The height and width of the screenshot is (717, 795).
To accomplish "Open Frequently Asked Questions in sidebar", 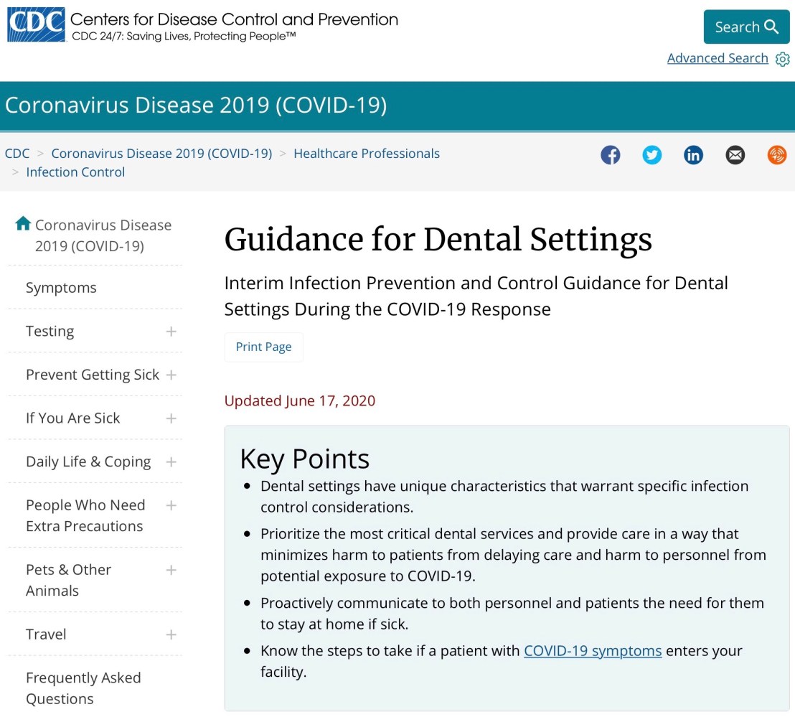I will pyautogui.click(x=83, y=688).
